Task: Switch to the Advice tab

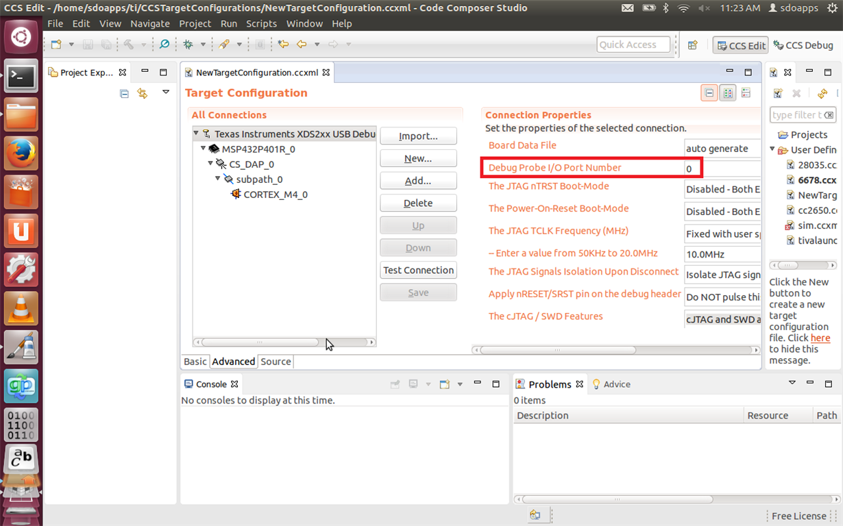Action: (611, 384)
